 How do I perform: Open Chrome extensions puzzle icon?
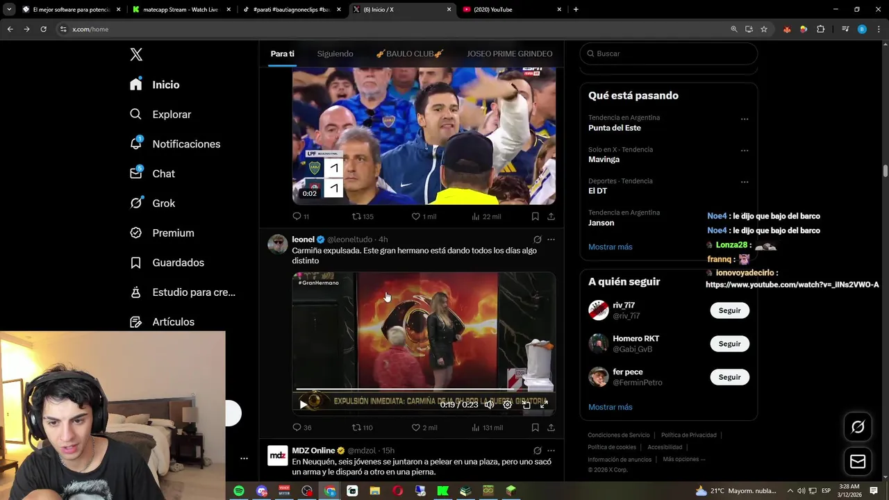click(x=821, y=29)
